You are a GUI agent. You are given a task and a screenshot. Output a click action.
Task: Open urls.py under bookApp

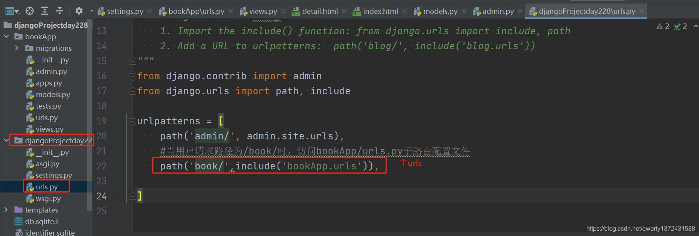(47, 117)
